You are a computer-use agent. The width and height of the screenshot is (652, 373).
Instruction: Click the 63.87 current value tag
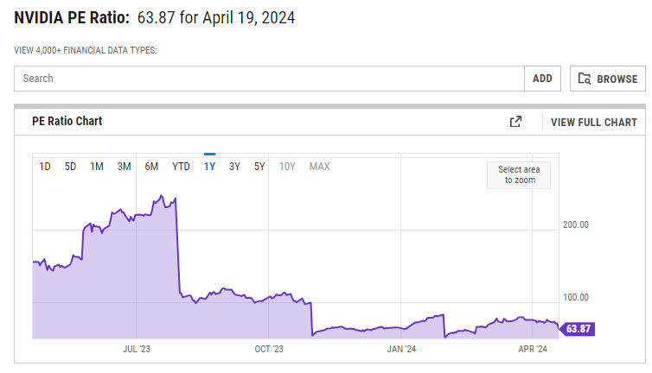578,329
